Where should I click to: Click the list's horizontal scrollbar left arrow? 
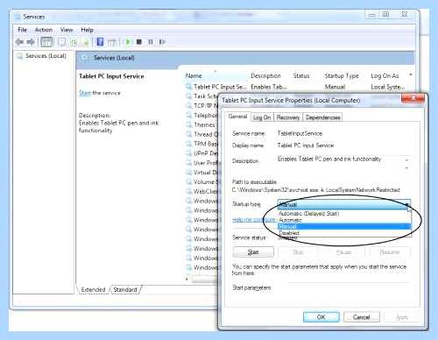pos(187,280)
